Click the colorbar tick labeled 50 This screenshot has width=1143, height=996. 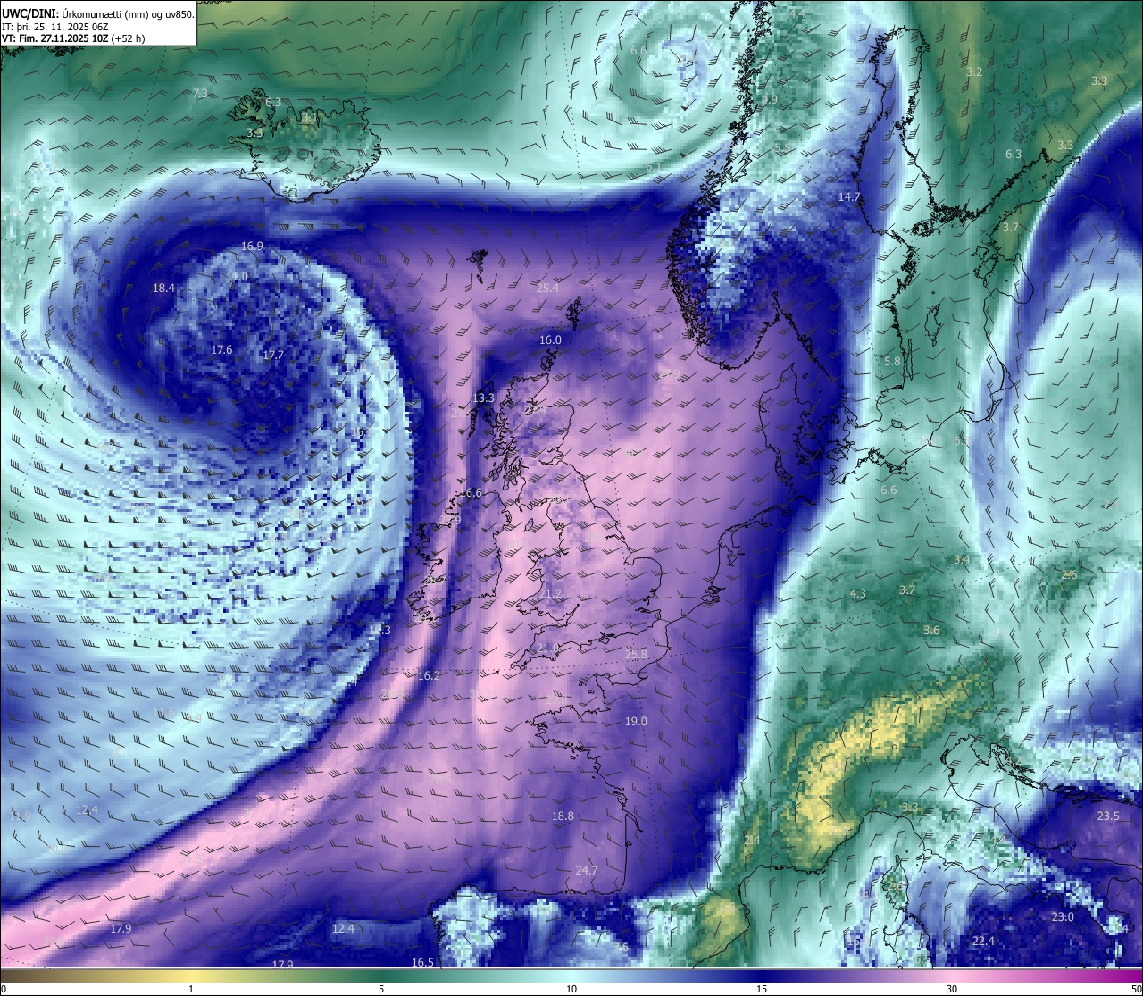(1136, 989)
